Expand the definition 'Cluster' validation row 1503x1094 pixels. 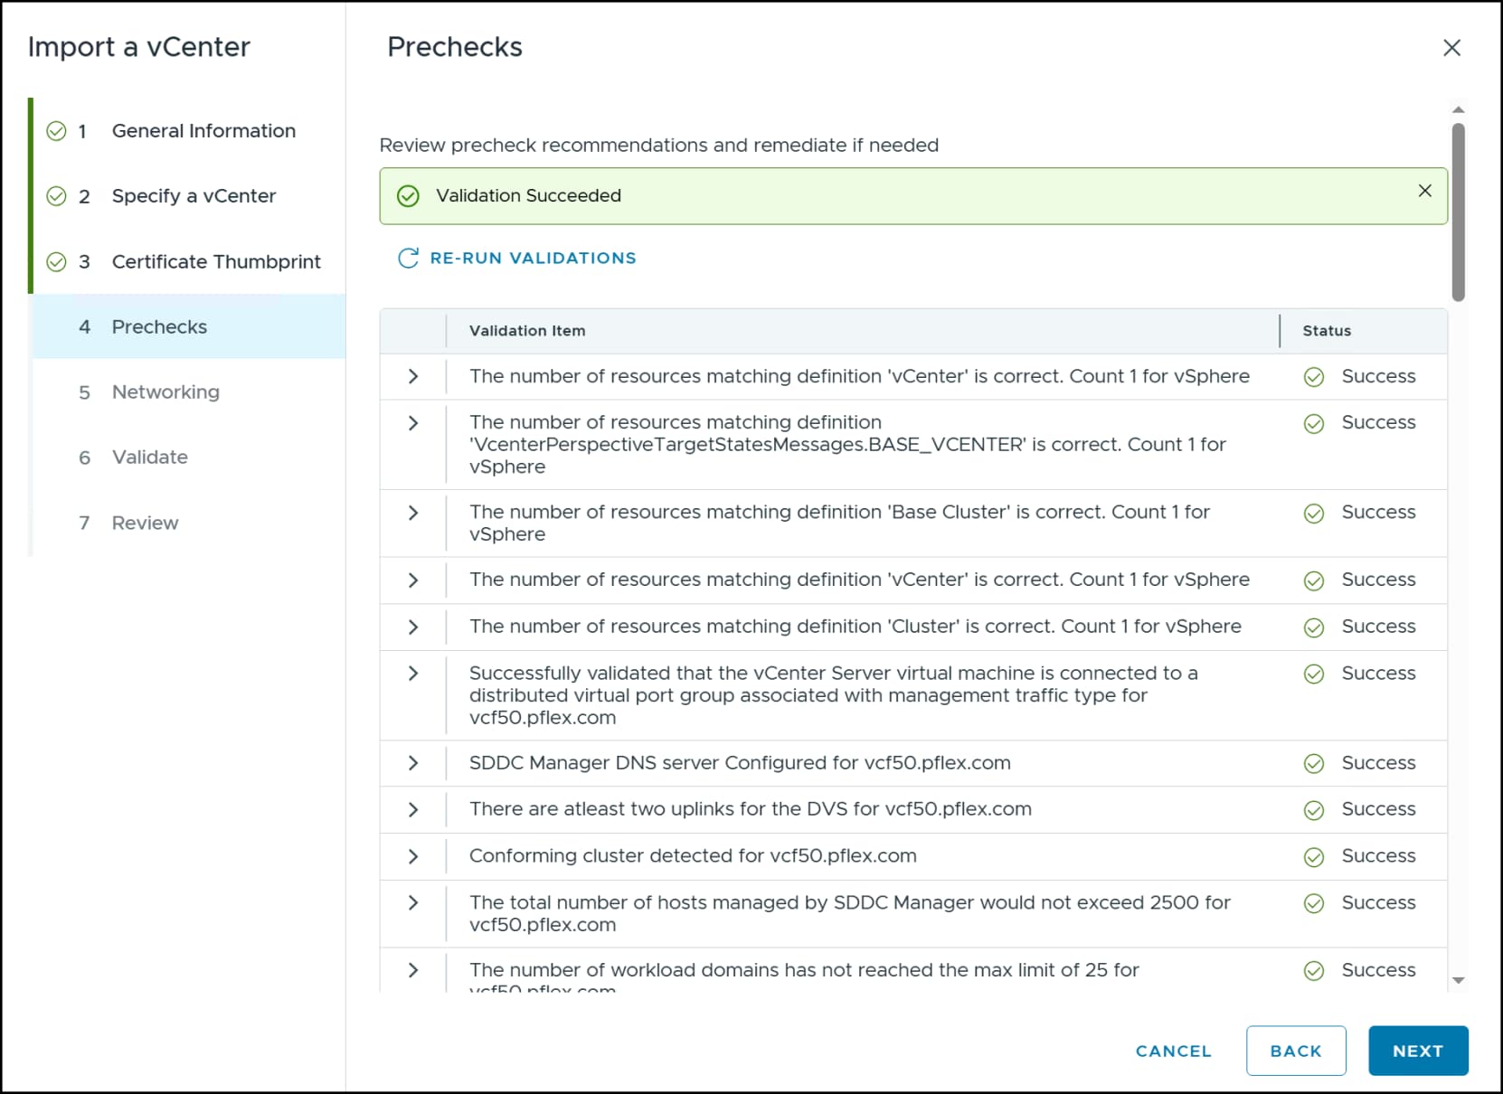[413, 627]
